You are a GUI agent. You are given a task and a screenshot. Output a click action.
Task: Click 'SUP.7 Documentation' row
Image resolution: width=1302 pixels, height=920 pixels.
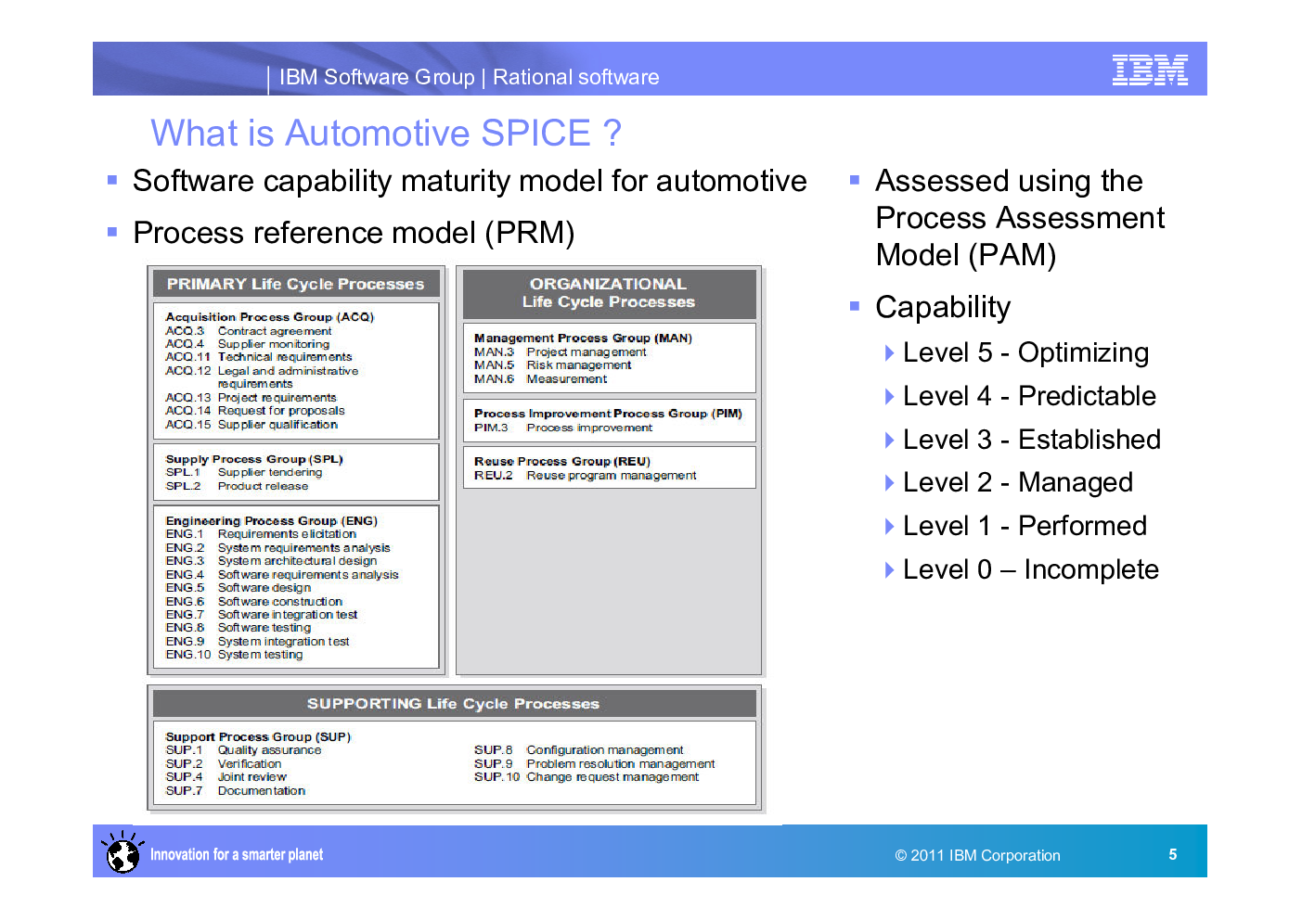pos(235,791)
